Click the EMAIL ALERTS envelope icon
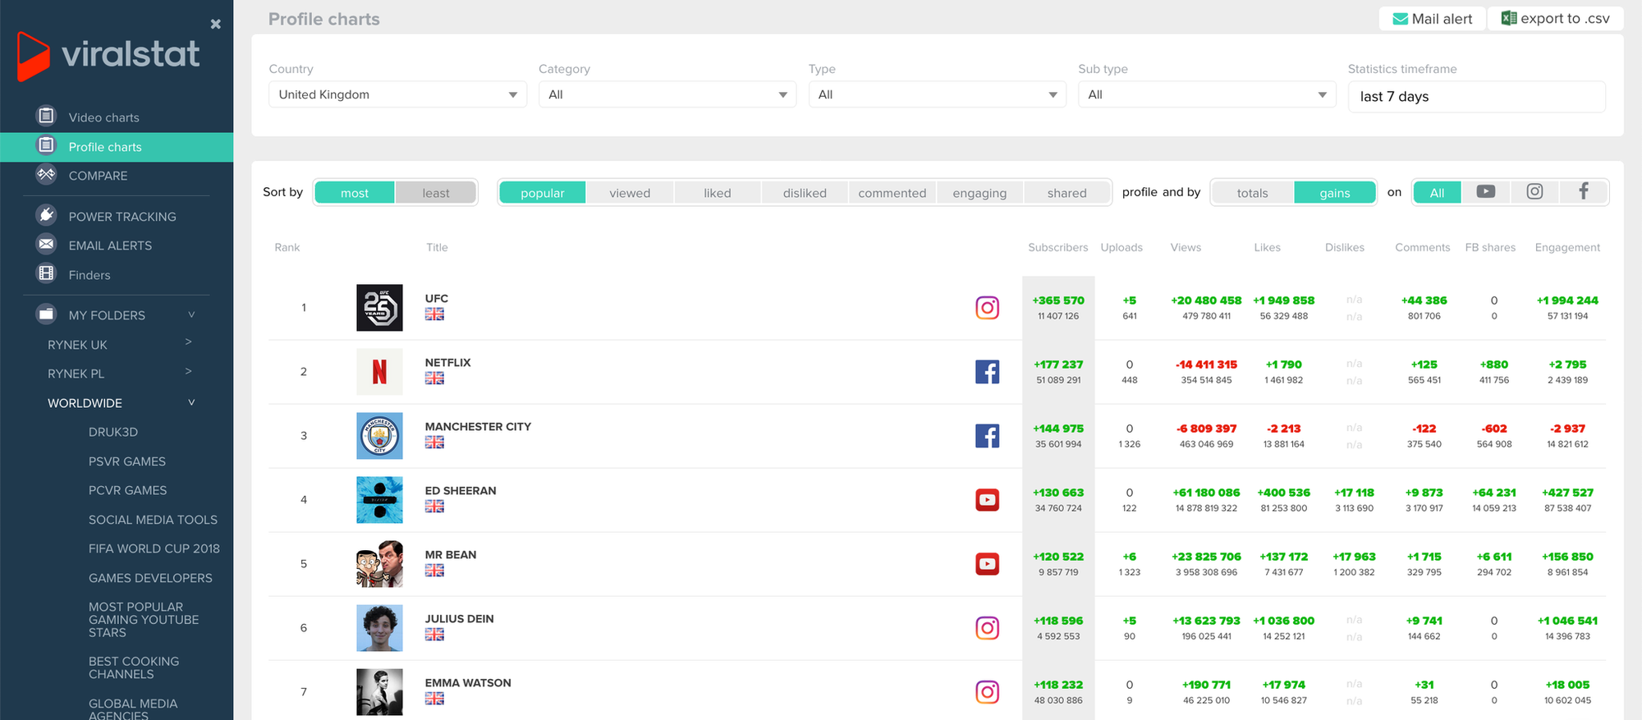The image size is (1642, 720). tap(47, 244)
